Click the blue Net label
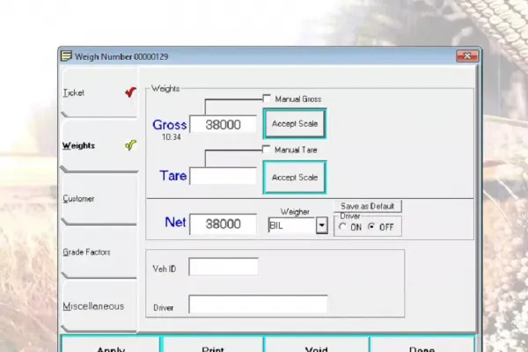The height and width of the screenshot is (352, 528). 175,223
